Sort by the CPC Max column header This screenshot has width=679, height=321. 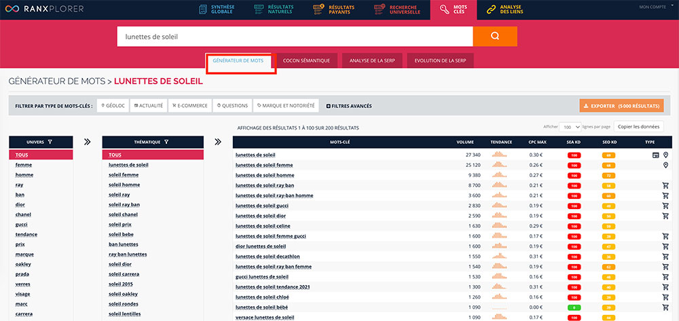[x=537, y=142]
